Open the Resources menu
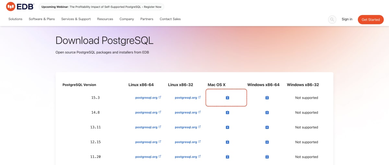The height and width of the screenshot is (165, 389). click(105, 19)
